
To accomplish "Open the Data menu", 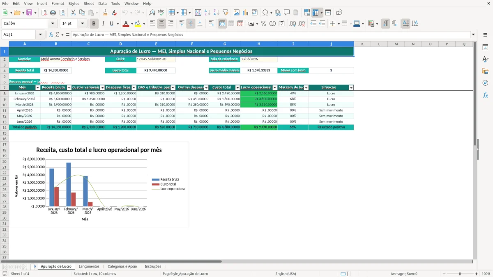I will coord(102,3).
